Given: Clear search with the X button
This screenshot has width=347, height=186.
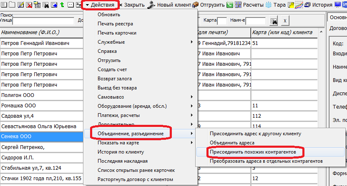Looking at the screenshot, I should pyautogui.click(x=284, y=20).
